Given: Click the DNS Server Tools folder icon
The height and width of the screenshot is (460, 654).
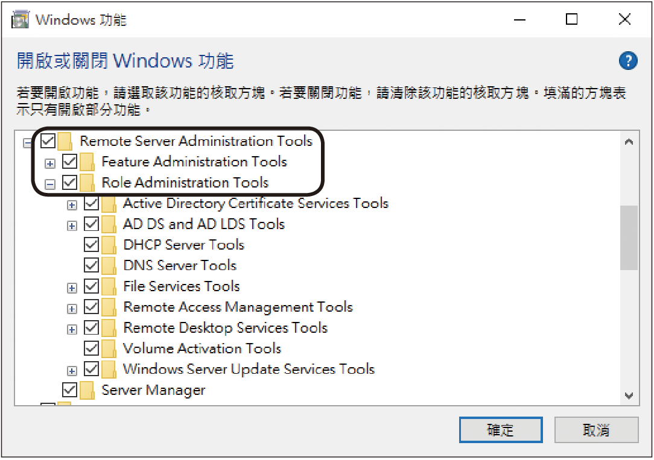Looking at the screenshot, I should tap(109, 265).
